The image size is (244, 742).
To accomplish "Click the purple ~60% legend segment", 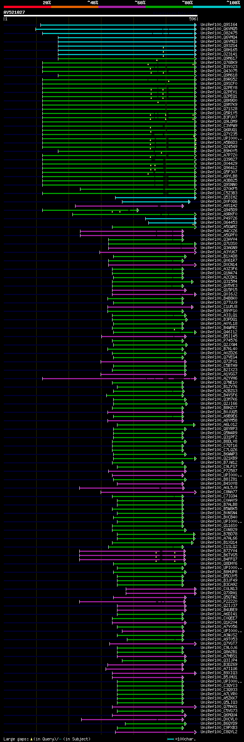I will [122, 7].
